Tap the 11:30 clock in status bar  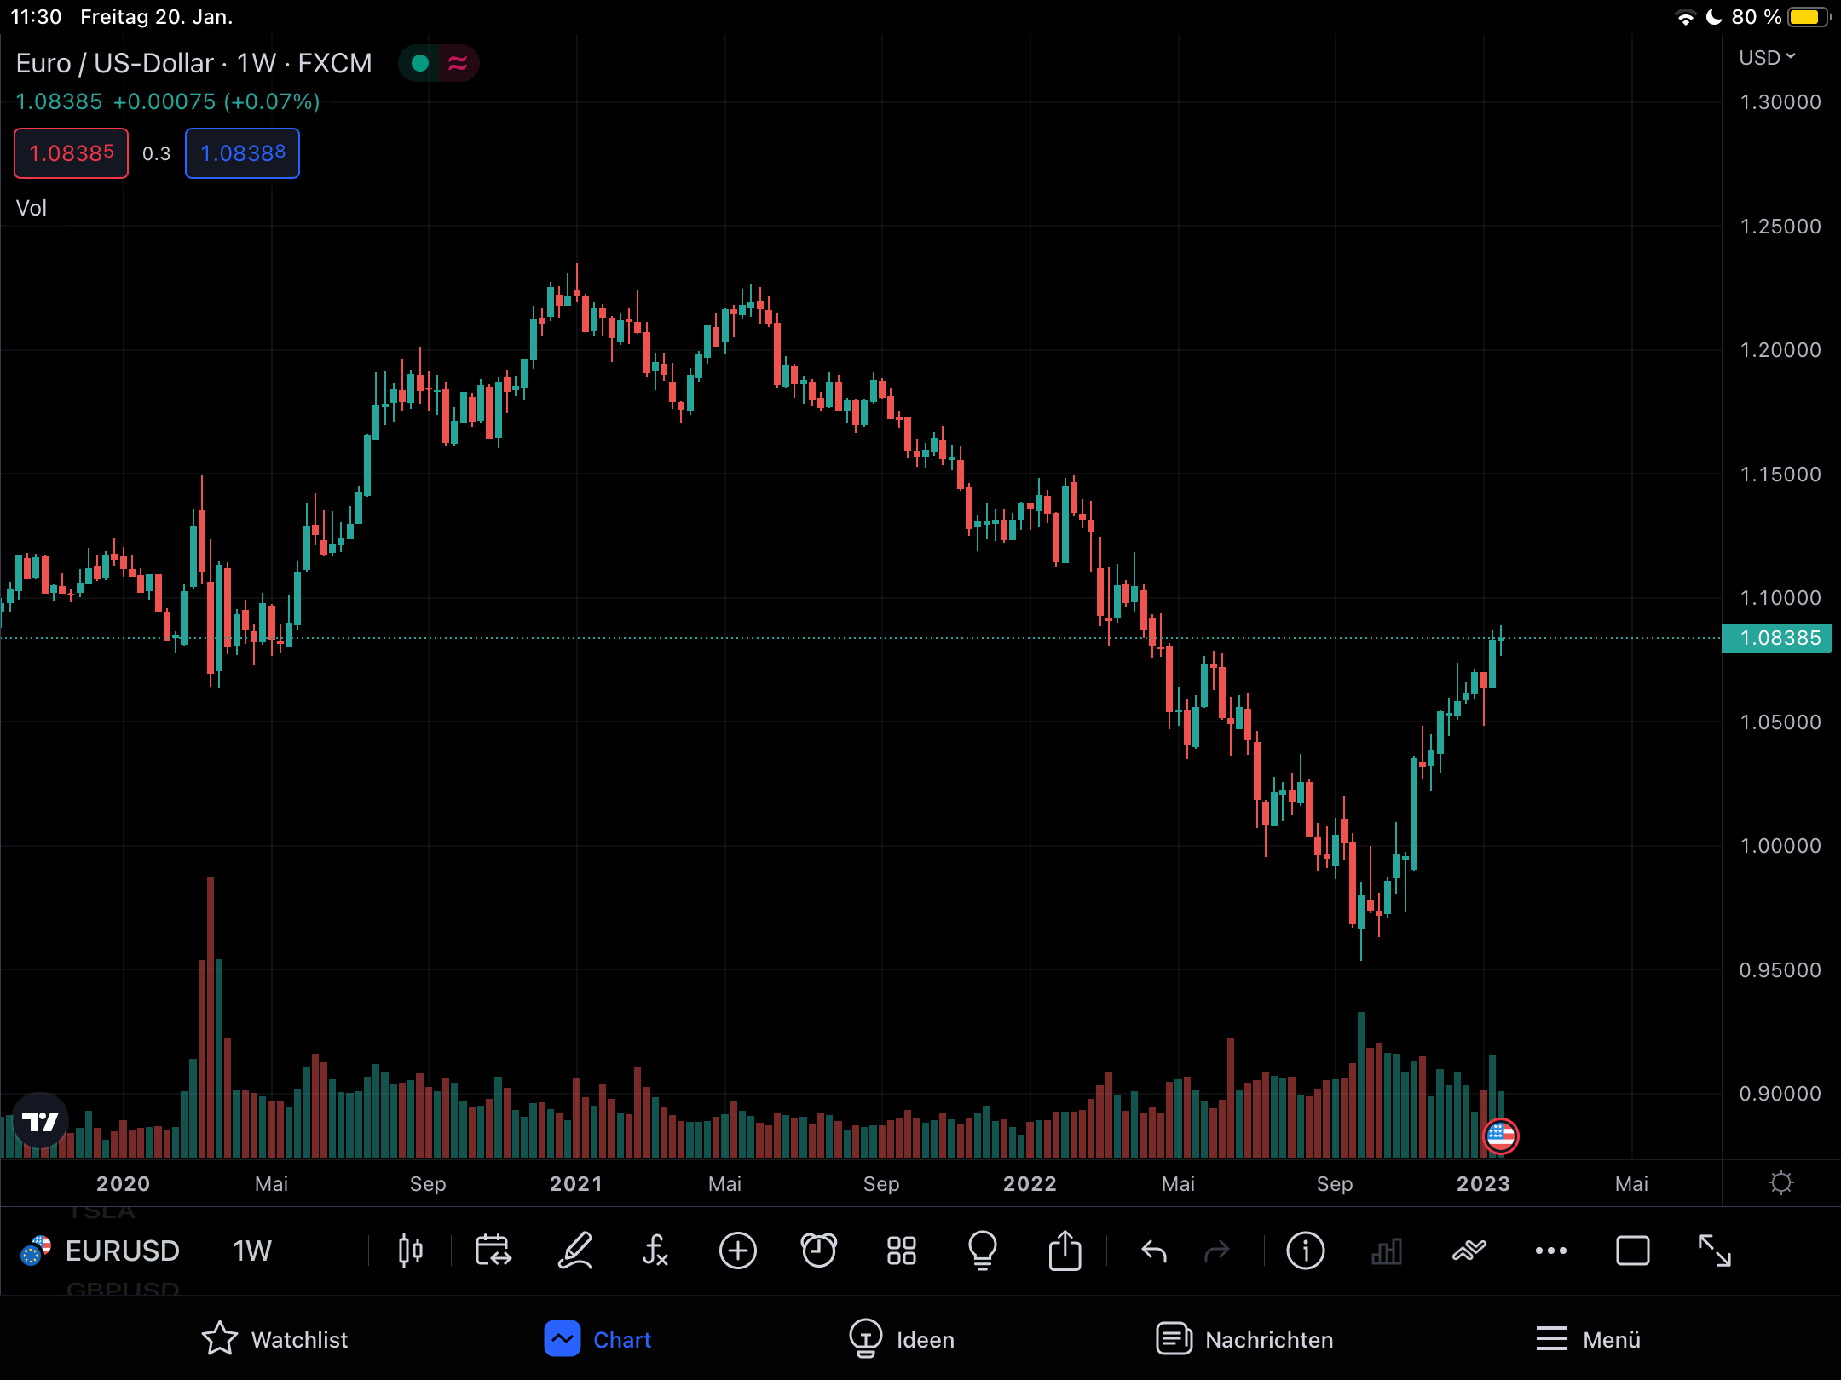point(36,17)
